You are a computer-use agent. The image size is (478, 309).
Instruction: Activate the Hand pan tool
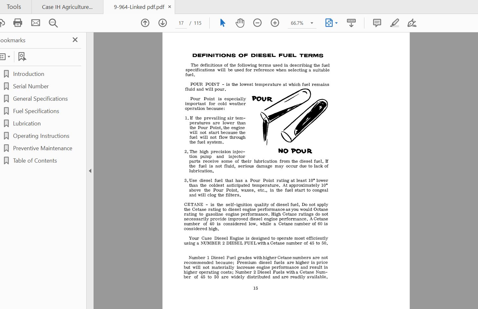tap(240, 23)
